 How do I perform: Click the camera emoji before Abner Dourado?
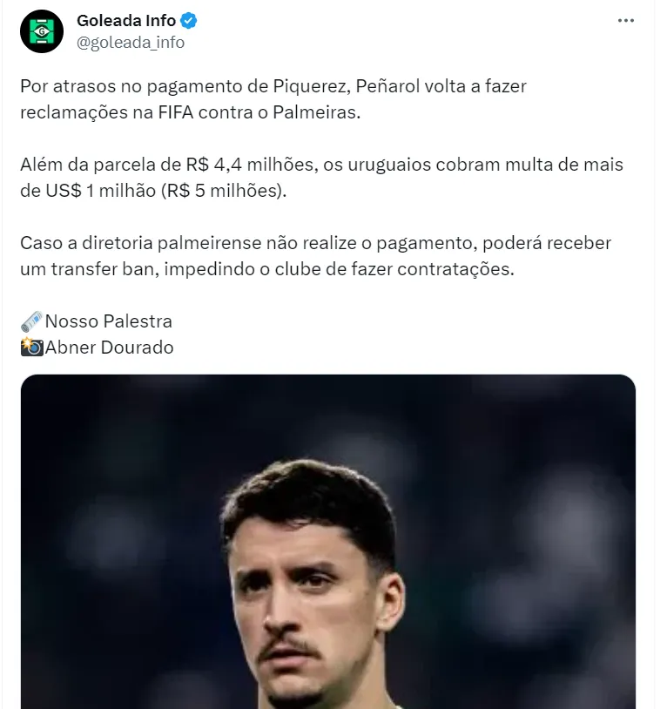point(31,348)
